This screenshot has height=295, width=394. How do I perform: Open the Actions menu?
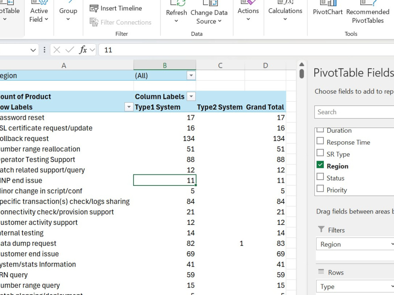pyautogui.click(x=248, y=12)
